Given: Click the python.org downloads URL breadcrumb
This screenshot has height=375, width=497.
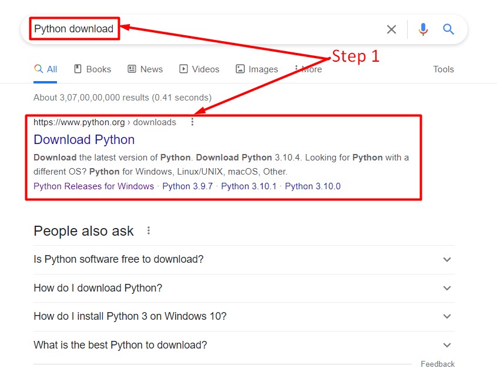Looking at the screenshot, I should tap(105, 122).
